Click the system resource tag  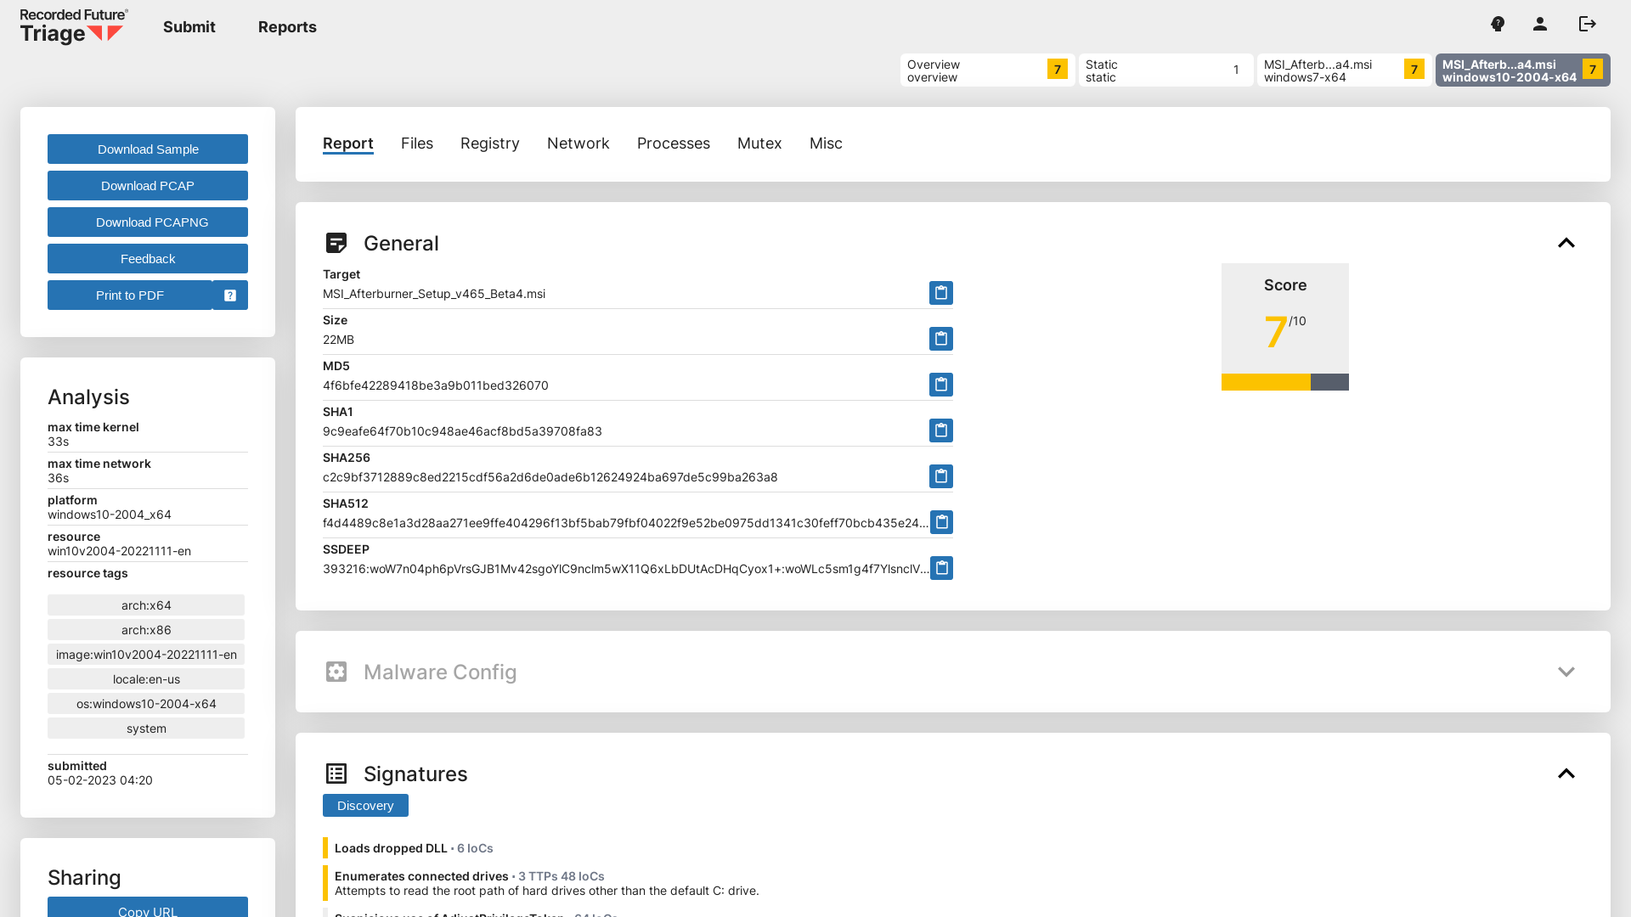[146, 729]
